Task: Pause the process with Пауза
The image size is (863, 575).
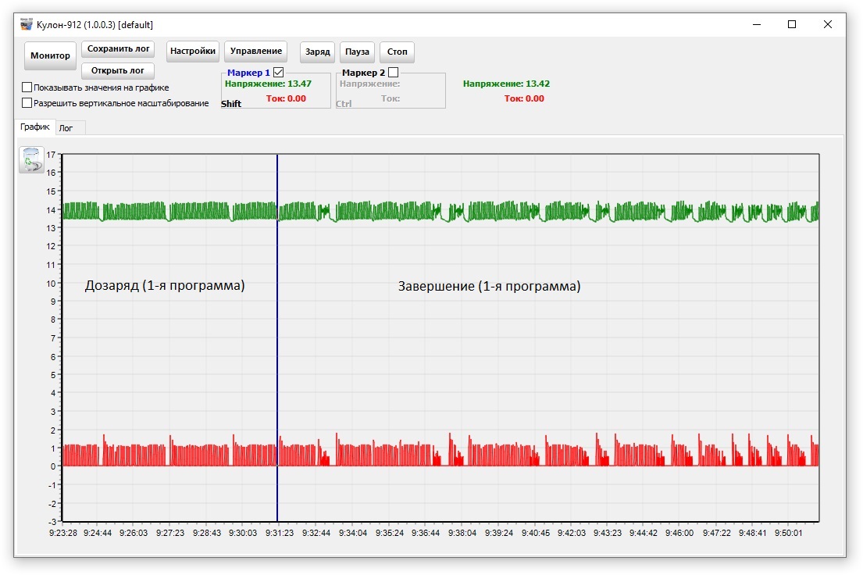Action: [357, 52]
